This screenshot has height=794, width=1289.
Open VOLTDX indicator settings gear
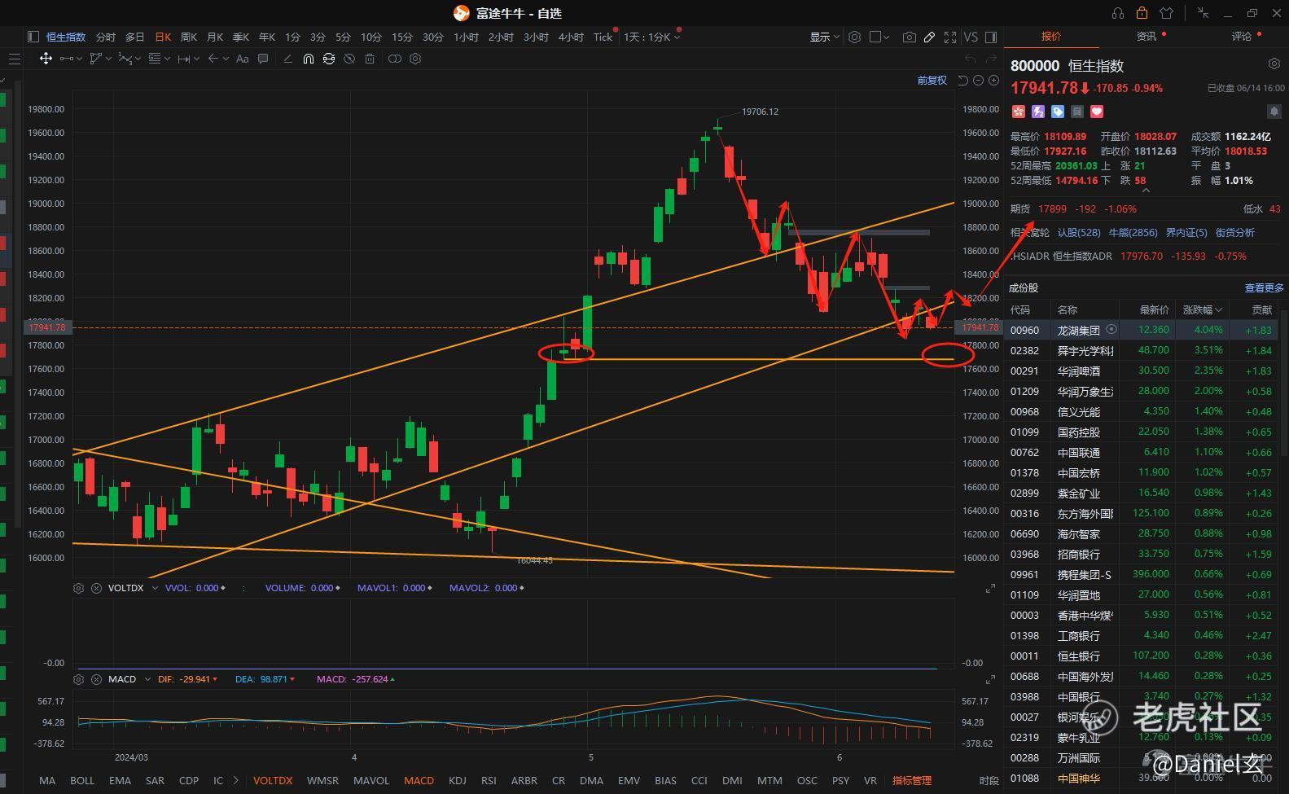tap(78, 588)
